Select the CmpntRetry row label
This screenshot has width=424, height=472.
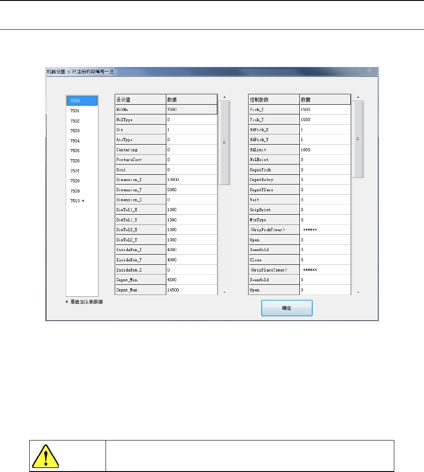point(274,180)
